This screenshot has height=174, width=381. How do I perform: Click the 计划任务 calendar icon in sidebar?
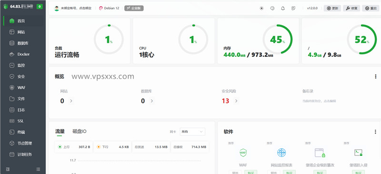tap(12, 154)
